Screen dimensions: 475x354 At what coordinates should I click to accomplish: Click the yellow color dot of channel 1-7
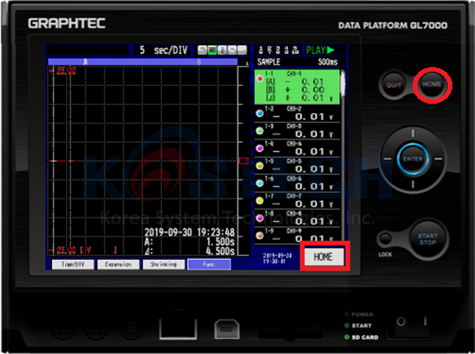(259, 201)
